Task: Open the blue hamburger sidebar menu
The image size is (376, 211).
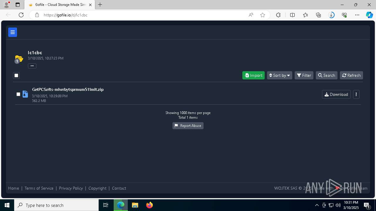Action: coord(13,32)
